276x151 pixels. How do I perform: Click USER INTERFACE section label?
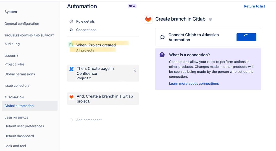16,118
